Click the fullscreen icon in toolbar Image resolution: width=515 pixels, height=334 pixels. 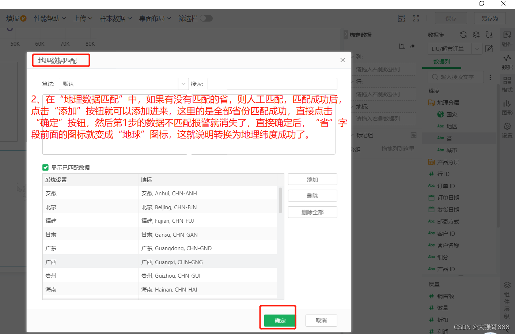[x=416, y=18]
